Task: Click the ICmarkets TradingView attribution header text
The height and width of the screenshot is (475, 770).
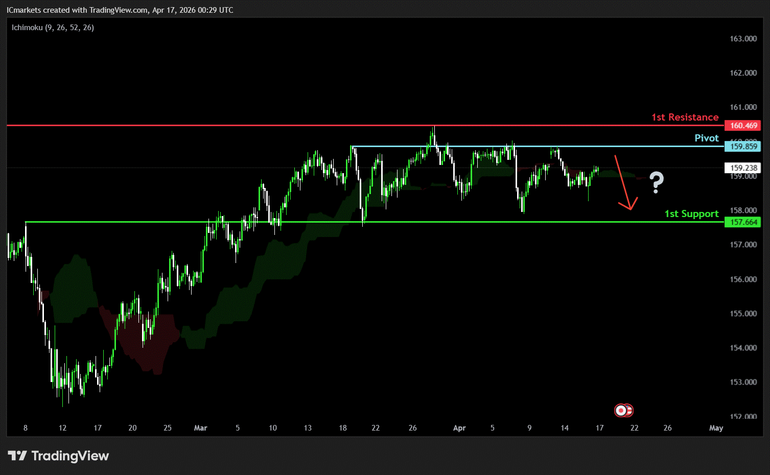Action: click(120, 10)
